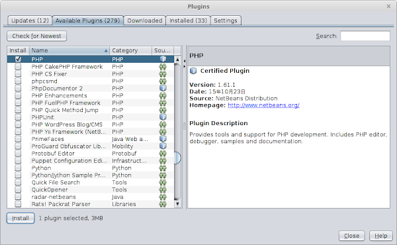
Task: Click community source icon for PHP WordPress Blog/CMS
Action: click(163, 124)
